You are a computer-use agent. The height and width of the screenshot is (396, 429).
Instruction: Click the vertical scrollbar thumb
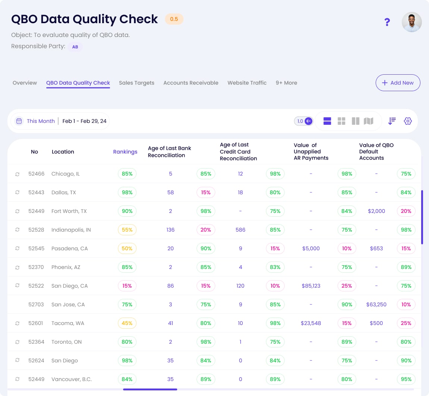[422, 217]
